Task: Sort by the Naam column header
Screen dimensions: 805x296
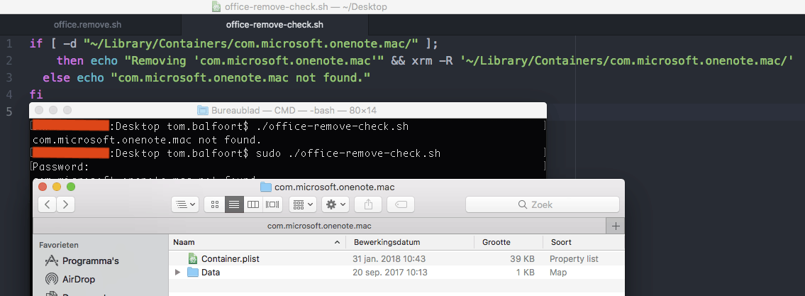Action: (x=257, y=242)
